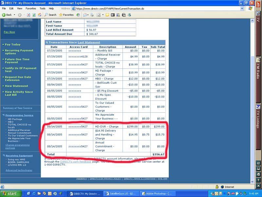This screenshot has height=197, width=262.
Task: Click the help question mark in side panel
Action: tap(258, 180)
